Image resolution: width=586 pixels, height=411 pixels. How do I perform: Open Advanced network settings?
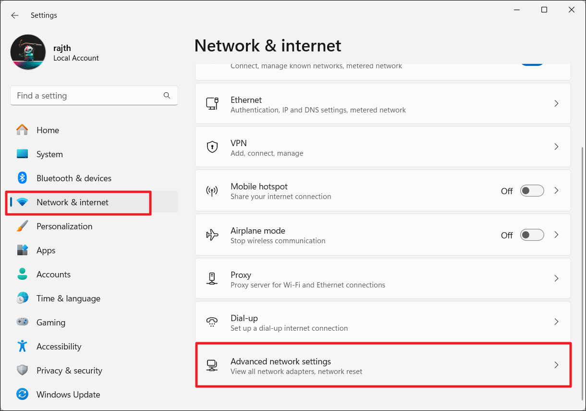pos(382,365)
